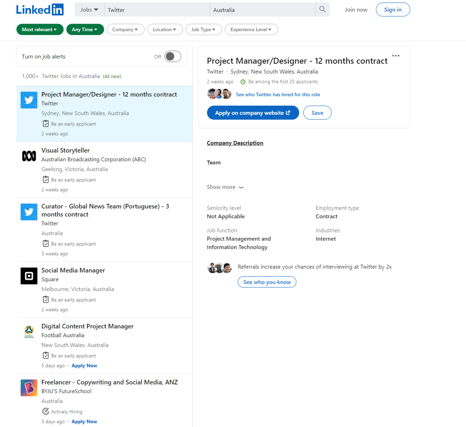Screen dimensions: 466x427
Task: Open the Location filter dropdown
Action: pyautogui.click(x=165, y=30)
